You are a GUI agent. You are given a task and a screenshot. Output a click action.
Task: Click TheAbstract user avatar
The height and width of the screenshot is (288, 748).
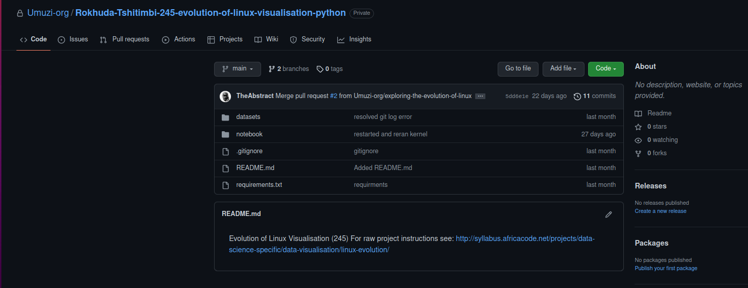(x=225, y=96)
